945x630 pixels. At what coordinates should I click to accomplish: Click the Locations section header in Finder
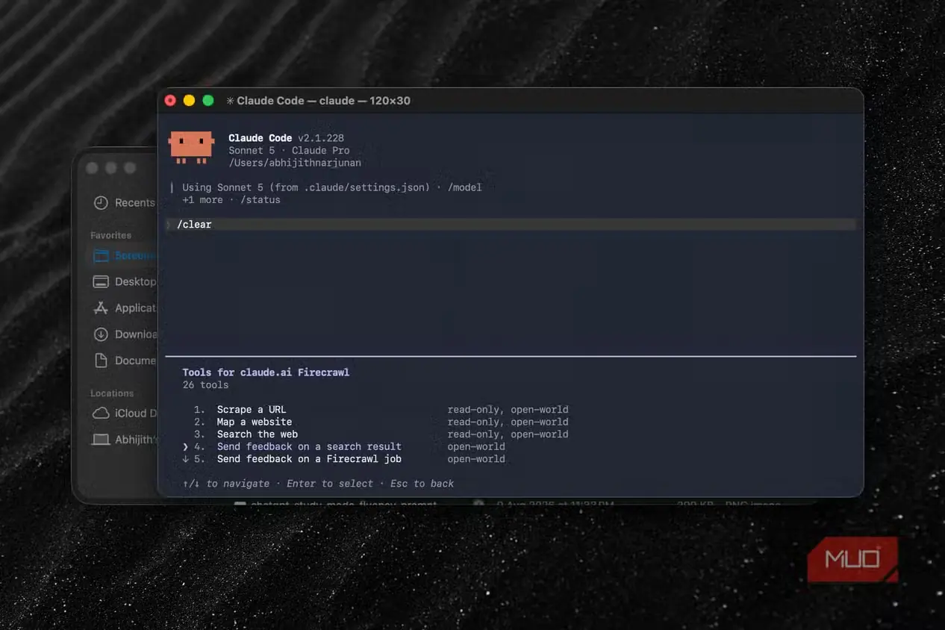coord(112,393)
